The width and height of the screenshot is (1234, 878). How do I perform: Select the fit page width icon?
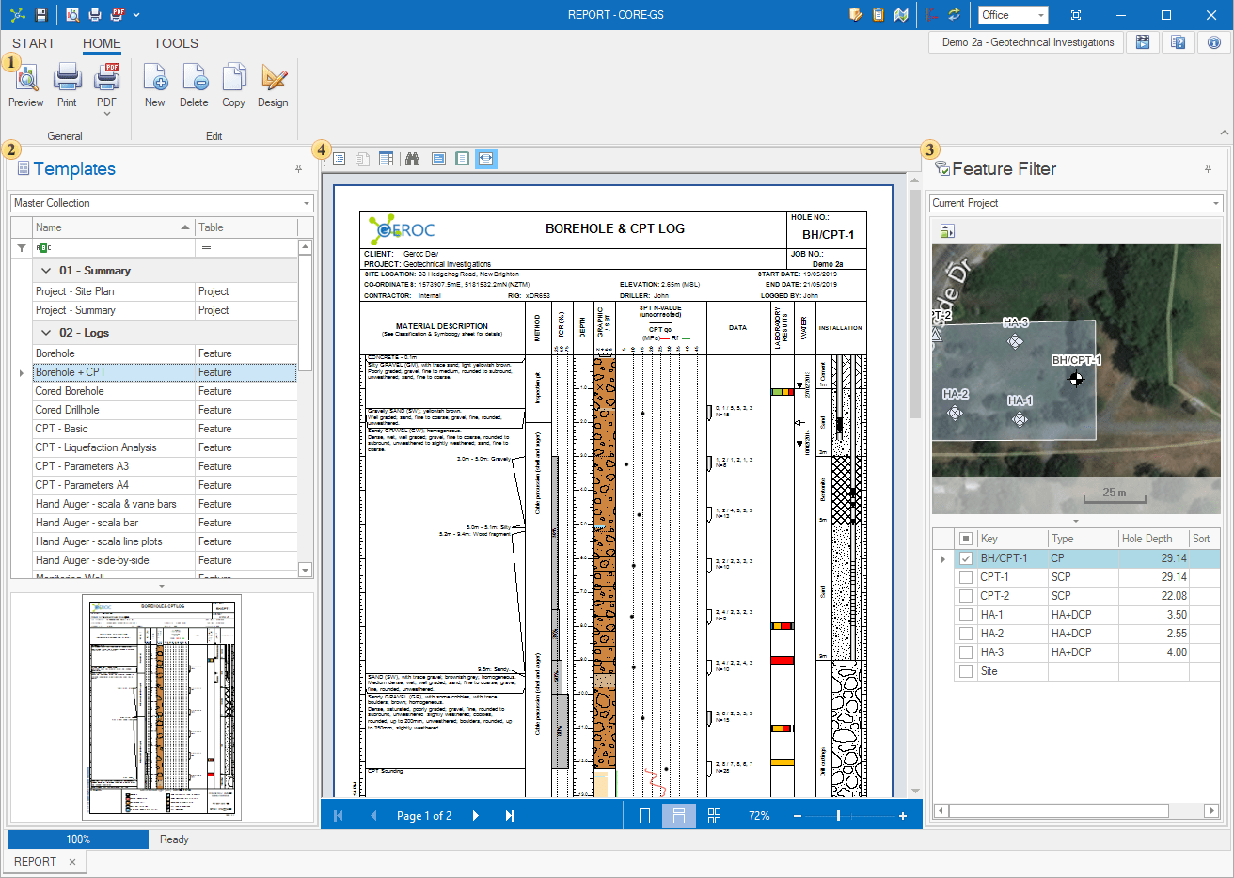485,159
